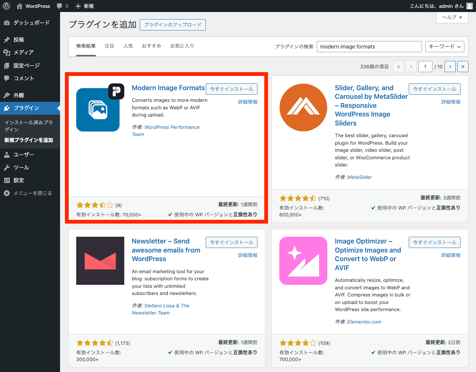Image resolution: width=476 pixels, height=372 pixels.
Task: Open 詳細情報 for Newsletter plugin
Action: click(x=248, y=255)
